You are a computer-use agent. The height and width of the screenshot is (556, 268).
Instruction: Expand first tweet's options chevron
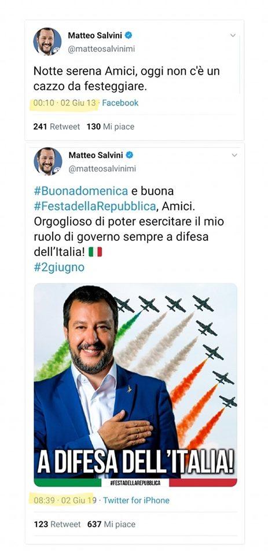233,35
